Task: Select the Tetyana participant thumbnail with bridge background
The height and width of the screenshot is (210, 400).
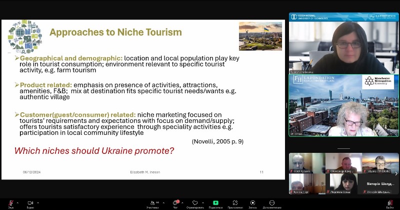Action: [x=380, y=163]
